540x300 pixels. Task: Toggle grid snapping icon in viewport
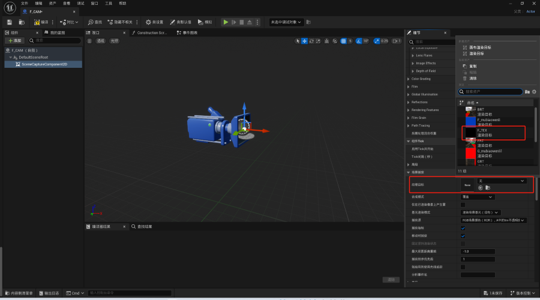tap(343, 41)
